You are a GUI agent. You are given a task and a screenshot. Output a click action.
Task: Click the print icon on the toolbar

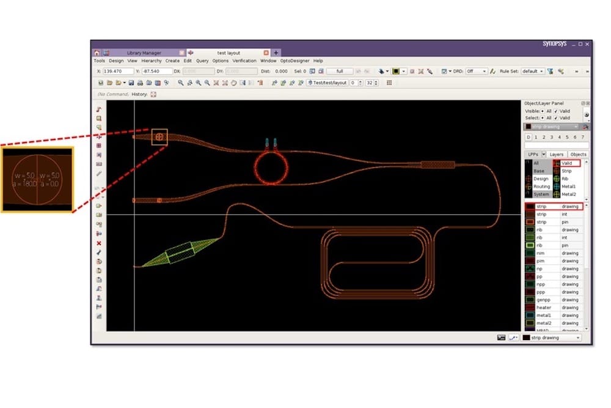click(139, 83)
